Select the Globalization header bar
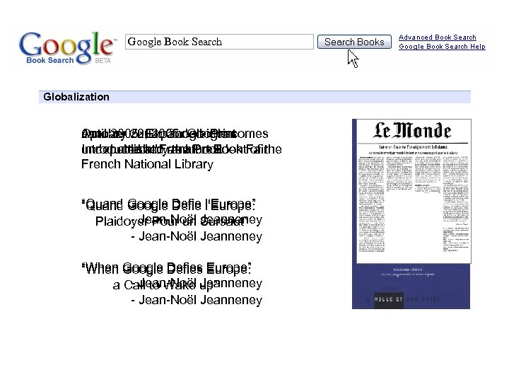Screen dimensions: 509x382 coord(255,97)
